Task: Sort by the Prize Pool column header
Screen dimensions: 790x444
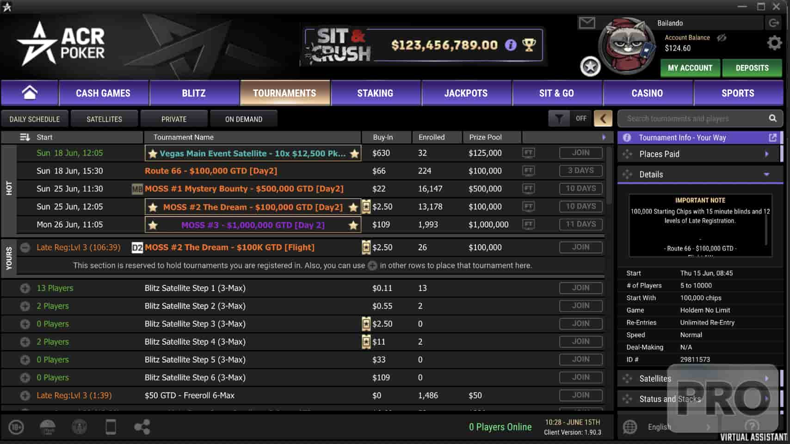Action: [491, 137]
